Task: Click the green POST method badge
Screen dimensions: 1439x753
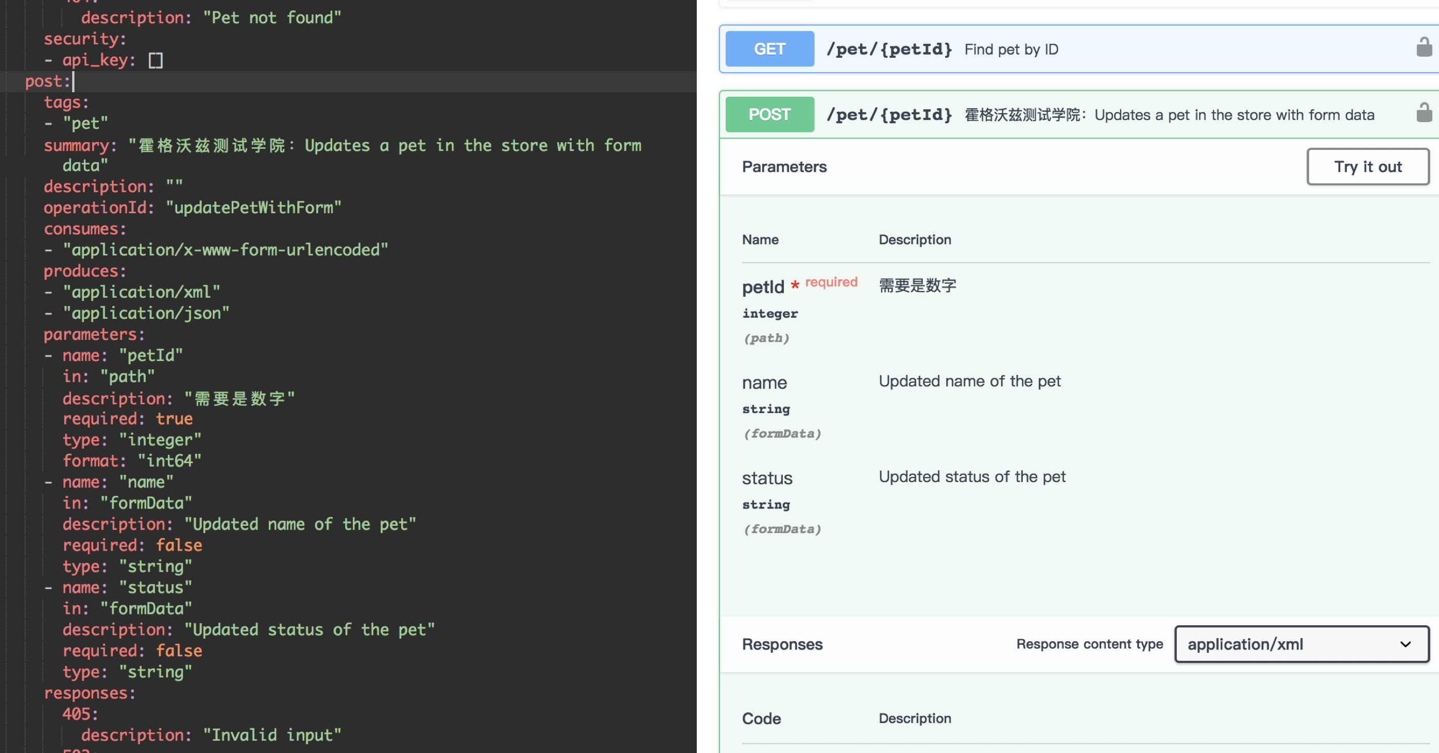Action: (769, 114)
